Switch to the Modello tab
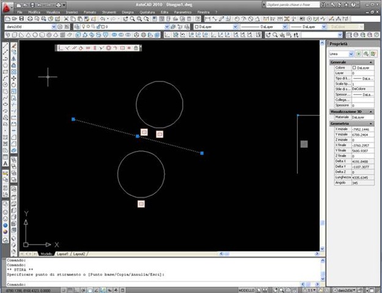Image resolution: width=382 pixels, height=293 pixels. (x=46, y=254)
